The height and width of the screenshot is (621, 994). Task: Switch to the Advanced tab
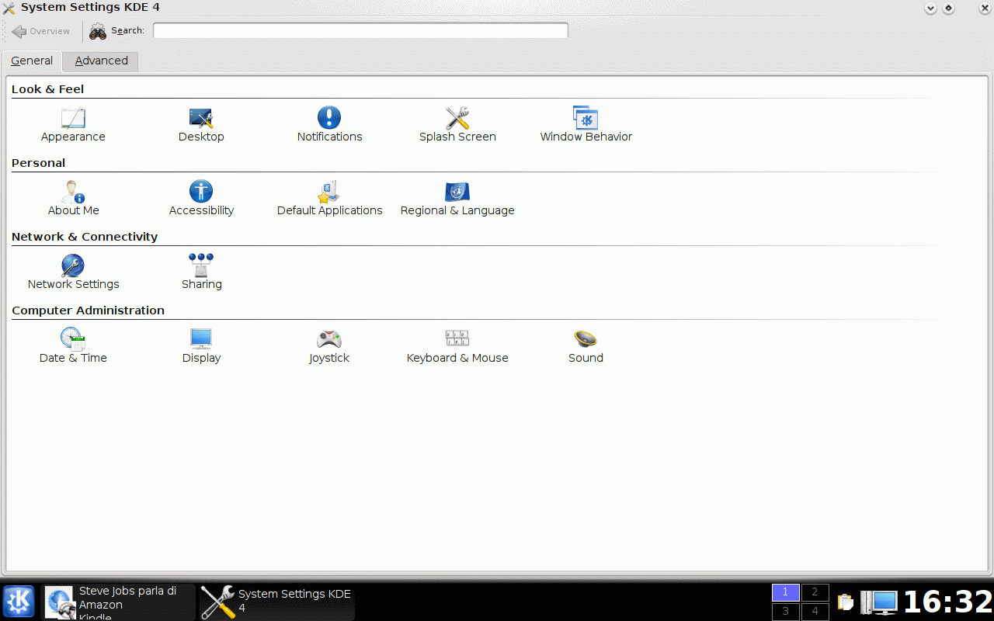(x=101, y=61)
